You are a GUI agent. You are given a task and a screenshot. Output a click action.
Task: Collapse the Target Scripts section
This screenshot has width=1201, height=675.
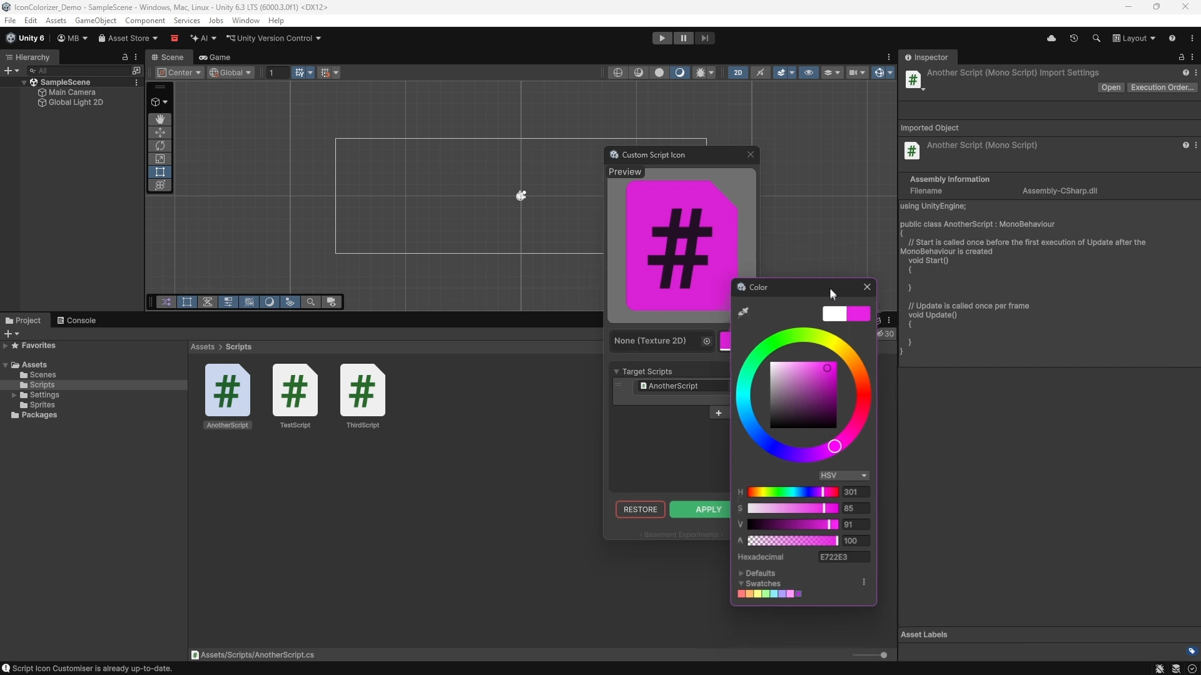coord(617,371)
